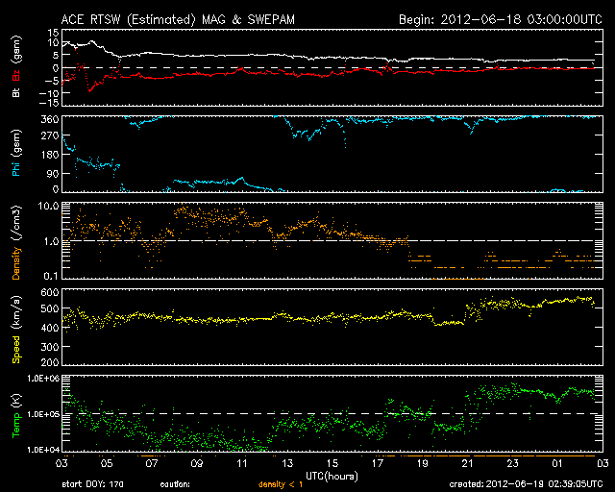Click the 23 hour label on the time axis

pyautogui.click(x=512, y=464)
